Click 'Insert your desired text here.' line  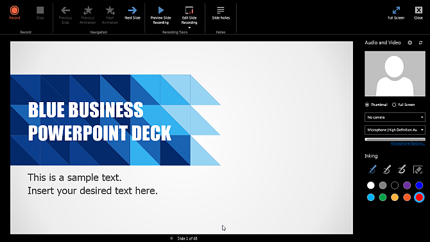[x=92, y=191]
